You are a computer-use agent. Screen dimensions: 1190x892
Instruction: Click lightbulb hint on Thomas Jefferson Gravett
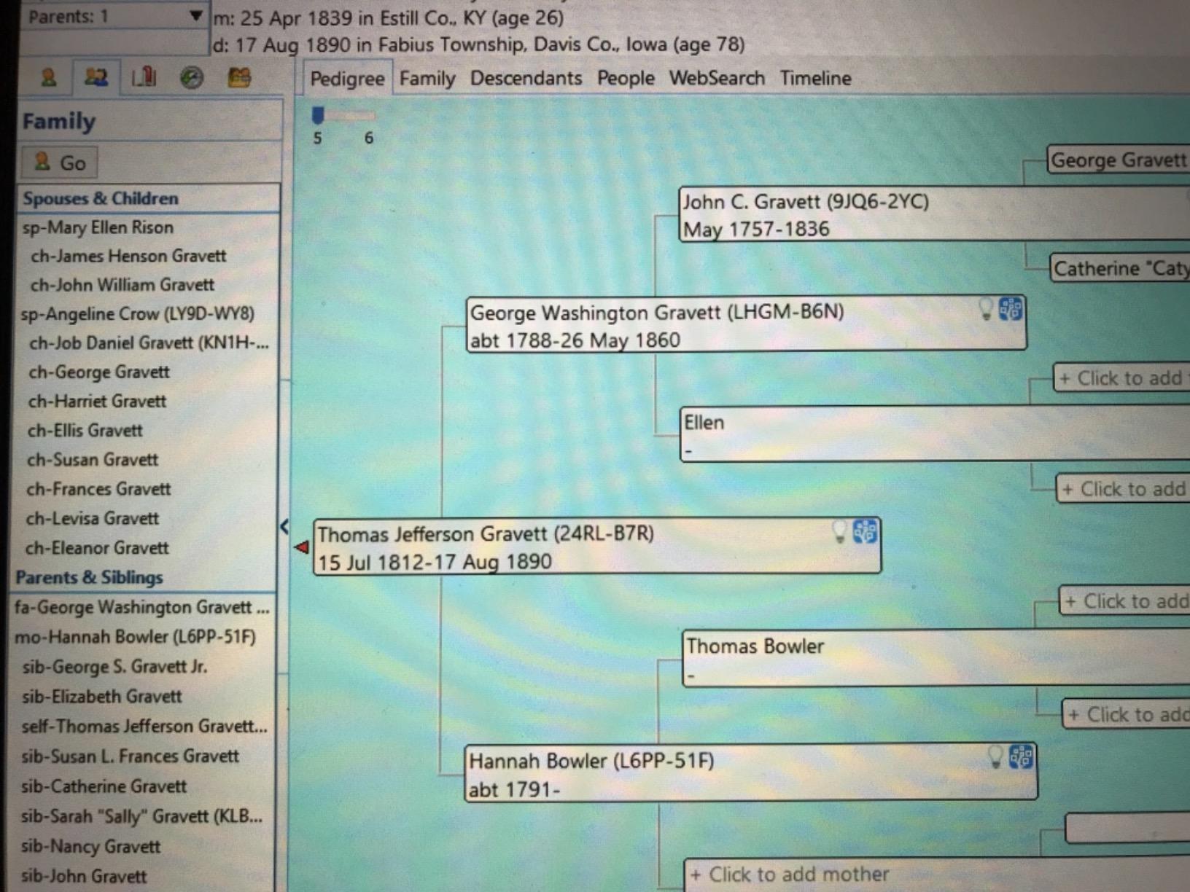tap(840, 532)
